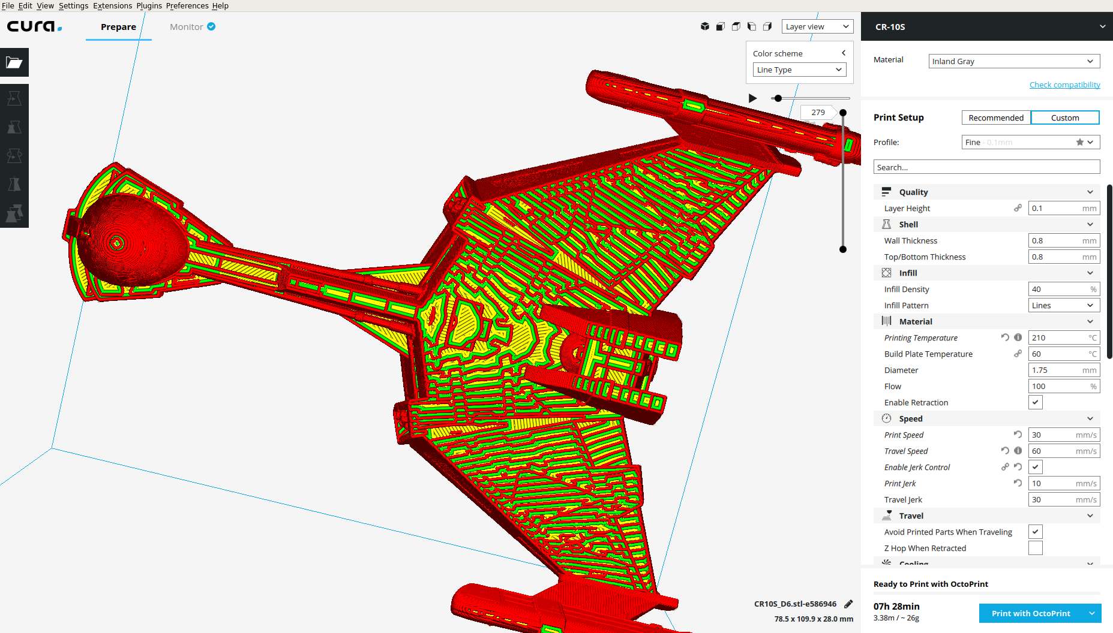Open the Extensions menu
1113x633 pixels.
click(x=112, y=5)
